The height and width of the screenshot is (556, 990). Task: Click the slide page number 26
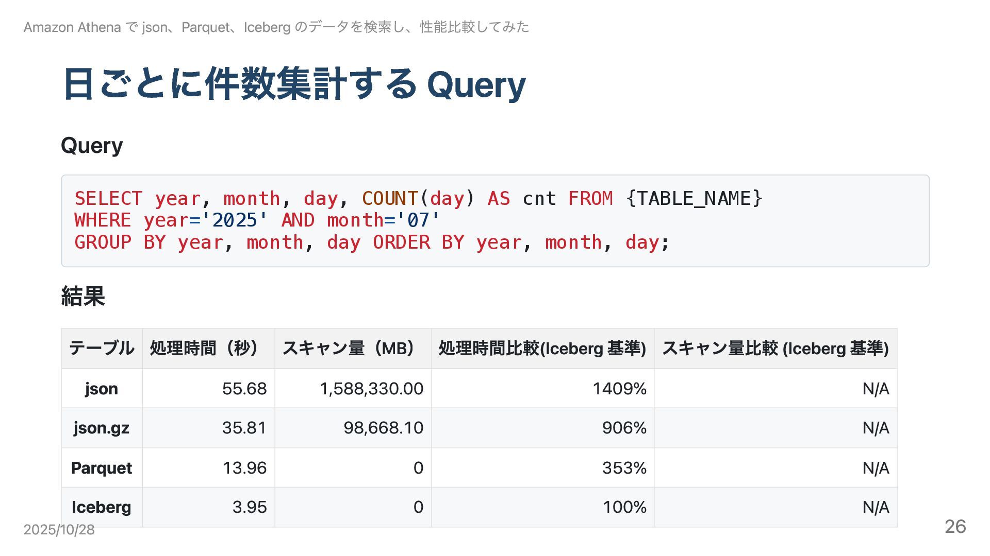click(x=955, y=527)
